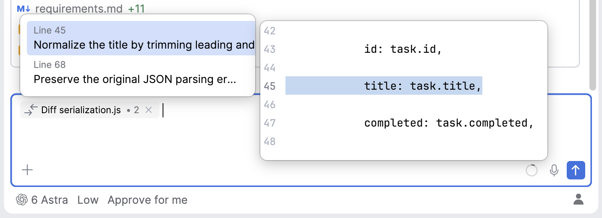
Task: Send message with blue arrow button
Action: point(576,170)
